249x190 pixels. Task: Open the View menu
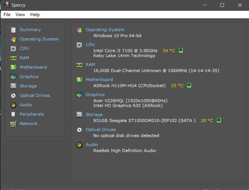[x=20, y=14]
